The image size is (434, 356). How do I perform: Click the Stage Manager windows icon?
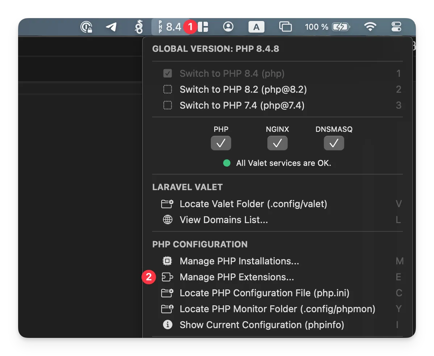point(285,27)
